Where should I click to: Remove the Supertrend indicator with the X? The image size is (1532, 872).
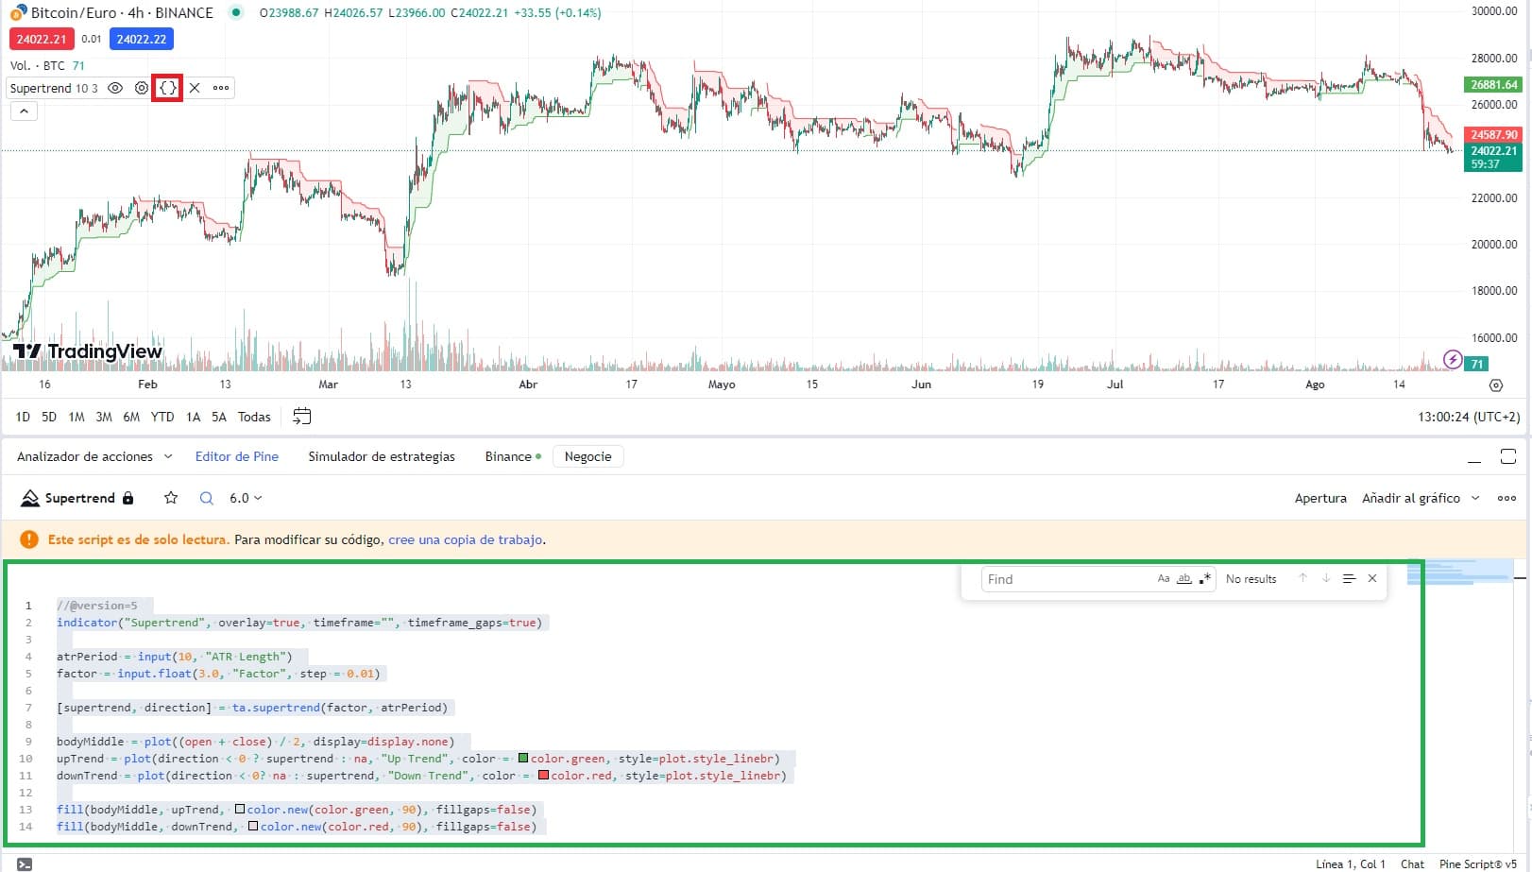point(194,88)
